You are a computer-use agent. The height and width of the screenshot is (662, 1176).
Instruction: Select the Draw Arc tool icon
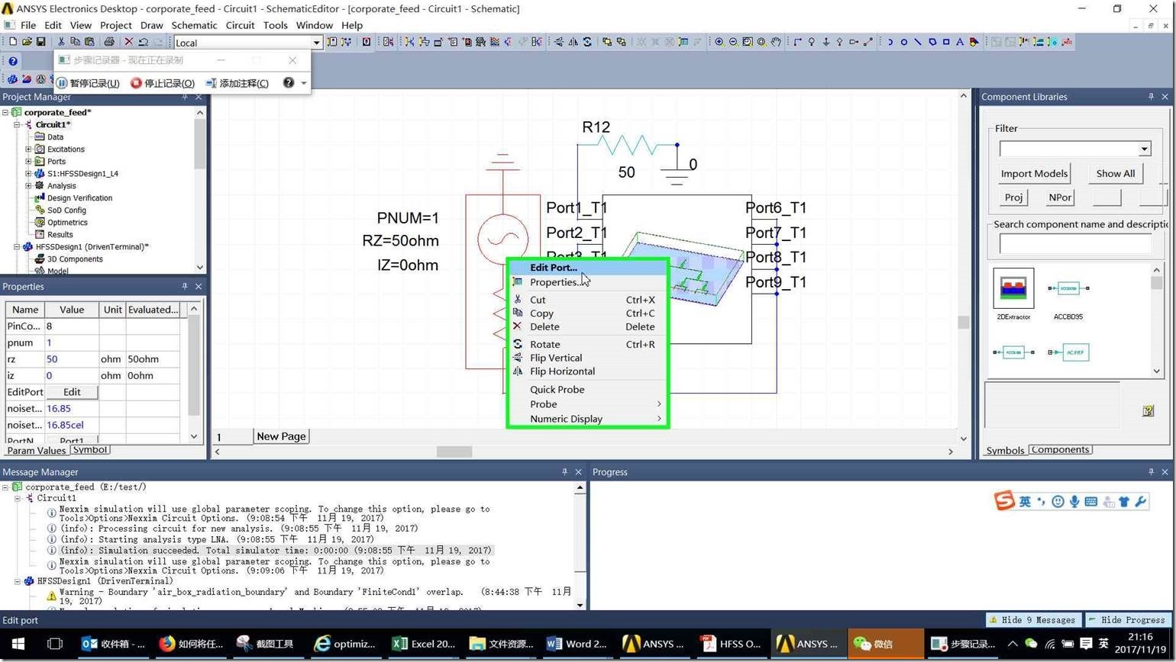coord(890,42)
